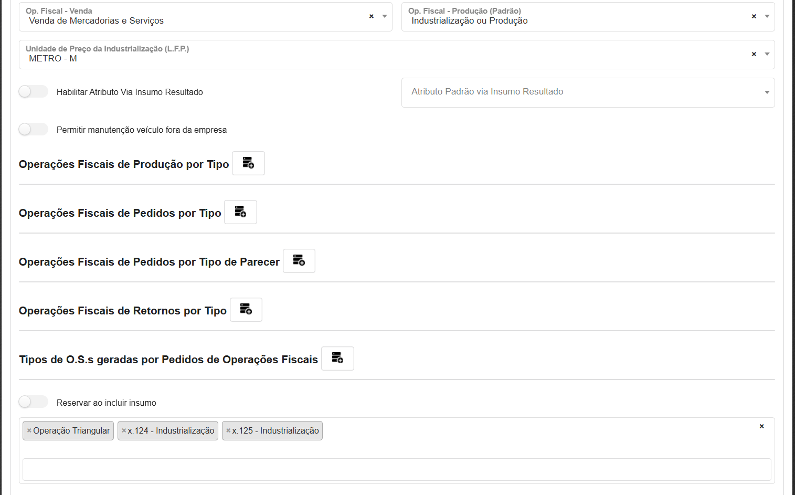795x495 pixels.
Task: Click add icon for Operações Fiscais de Pedidos por Tipo
Action: tap(240, 212)
